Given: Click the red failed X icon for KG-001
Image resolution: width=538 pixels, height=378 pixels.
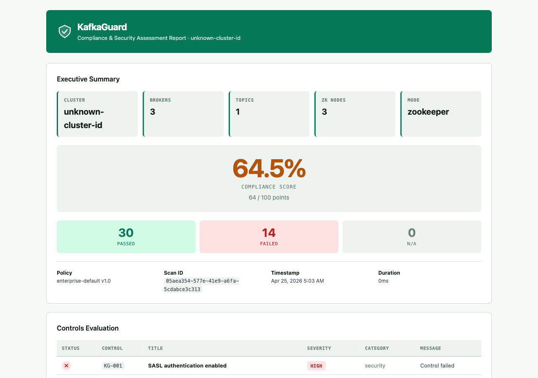Looking at the screenshot, I should click(66, 366).
